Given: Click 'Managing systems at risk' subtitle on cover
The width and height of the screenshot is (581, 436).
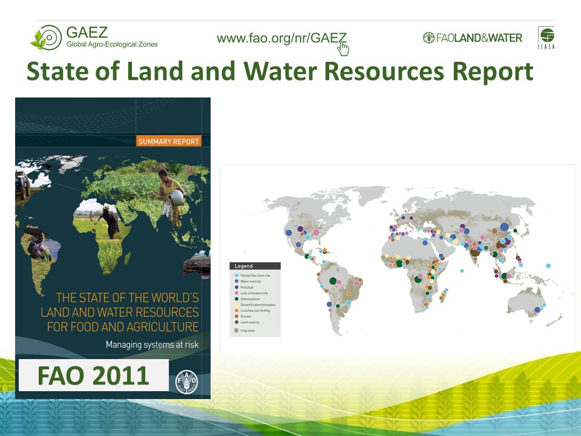Looking at the screenshot, I should [152, 345].
